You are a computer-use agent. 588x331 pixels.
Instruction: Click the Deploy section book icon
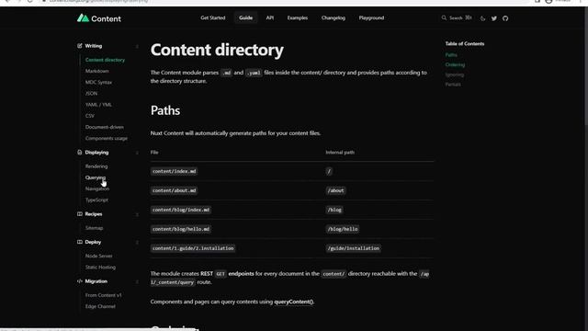click(80, 242)
